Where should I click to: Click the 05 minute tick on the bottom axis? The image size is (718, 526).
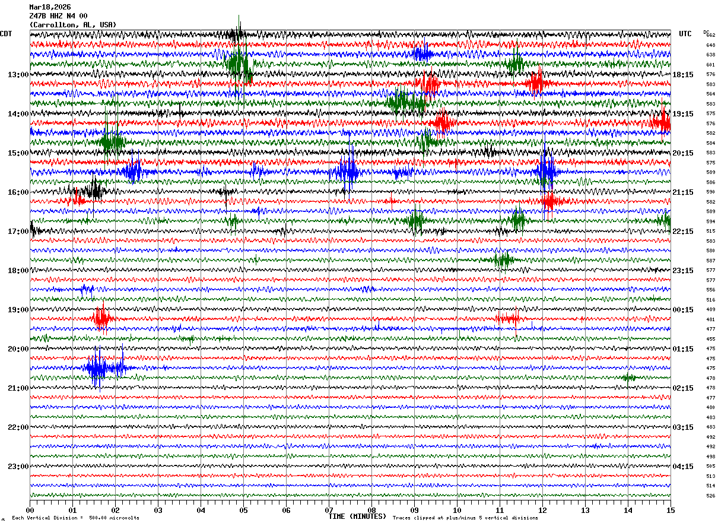[x=243, y=510]
